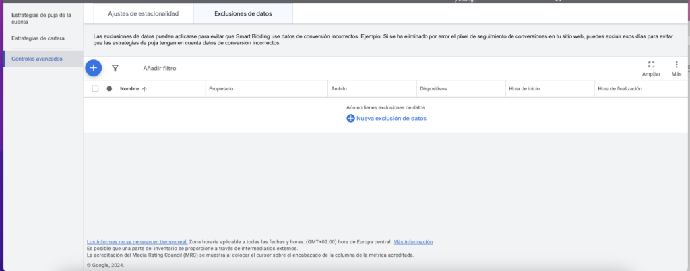Click the Ampliar fullscreen icon
The width and height of the screenshot is (690, 271).
click(x=651, y=65)
